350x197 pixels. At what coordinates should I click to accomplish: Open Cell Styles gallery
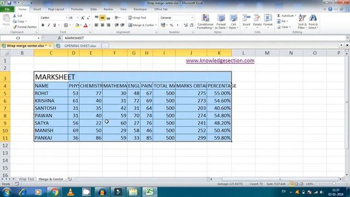tap(234, 21)
